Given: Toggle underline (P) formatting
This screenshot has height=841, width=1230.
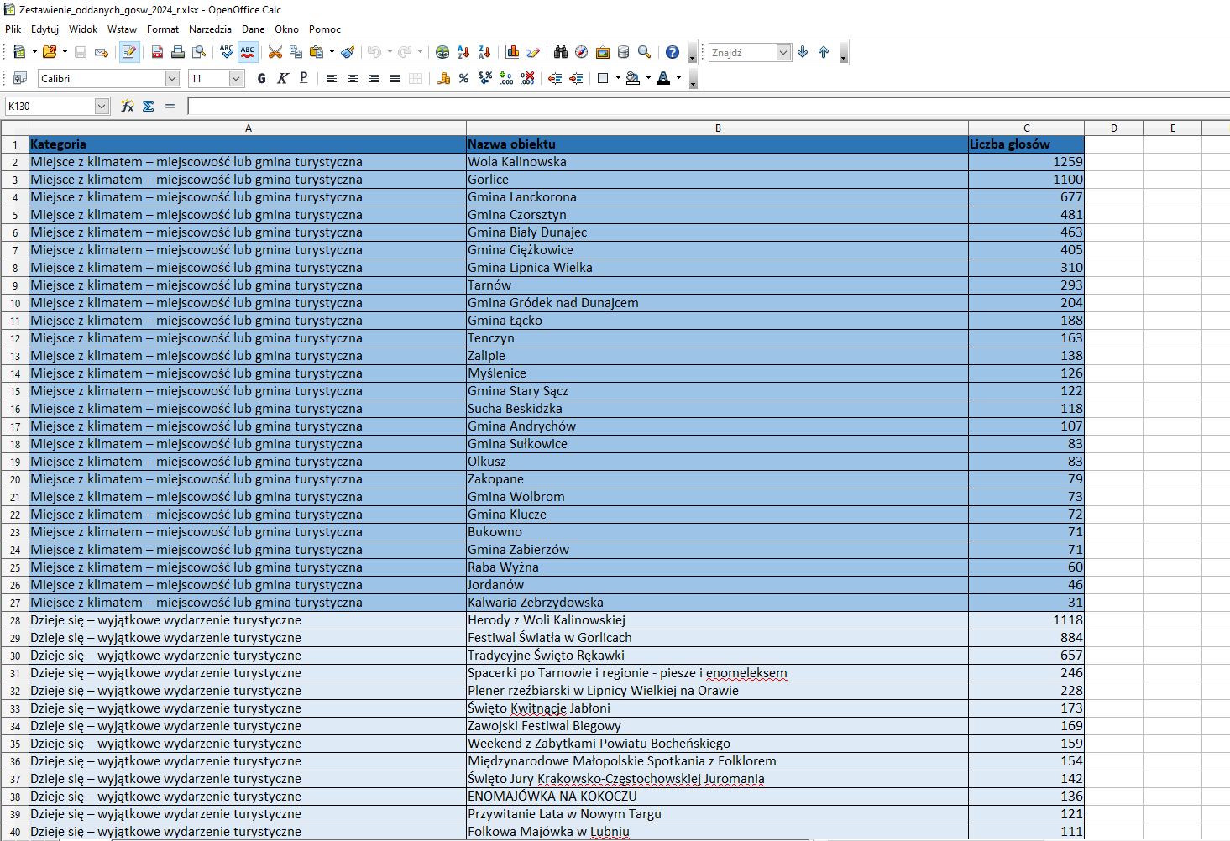Looking at the screenshot, I should click(x=303, y=78).
